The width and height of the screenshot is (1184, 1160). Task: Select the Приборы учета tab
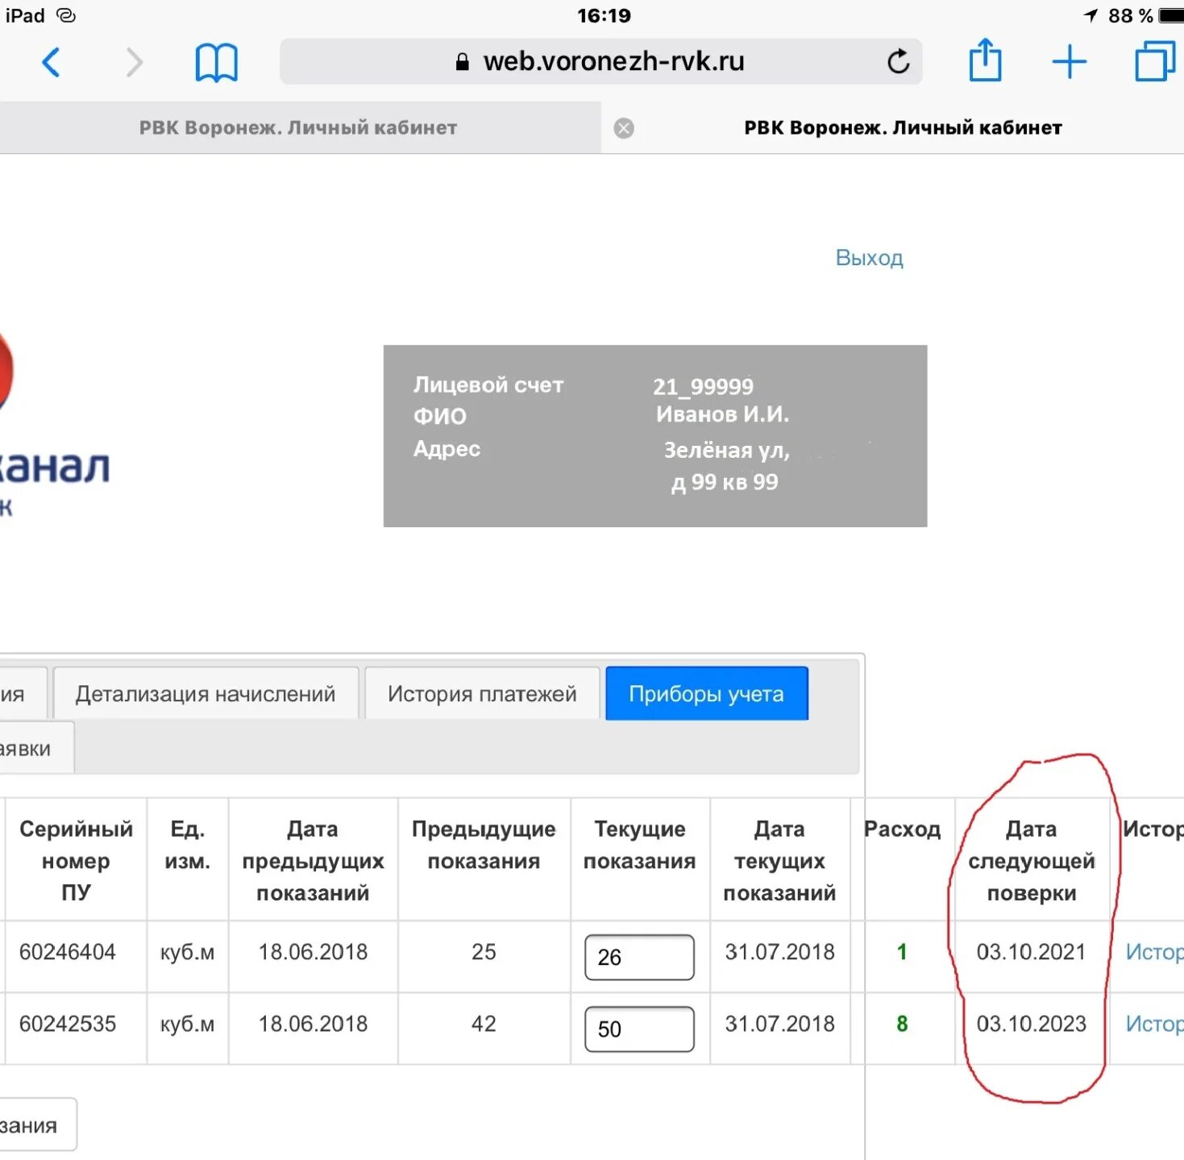[707, 693]
